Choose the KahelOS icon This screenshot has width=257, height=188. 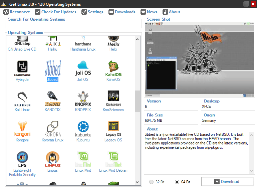coord(113,68)
